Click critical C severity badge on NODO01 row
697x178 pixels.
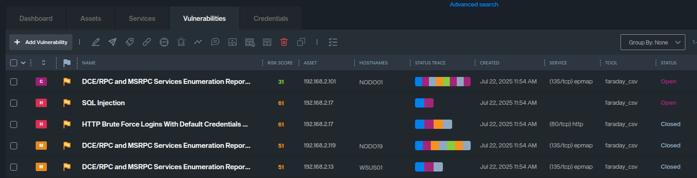click(41, 82)
